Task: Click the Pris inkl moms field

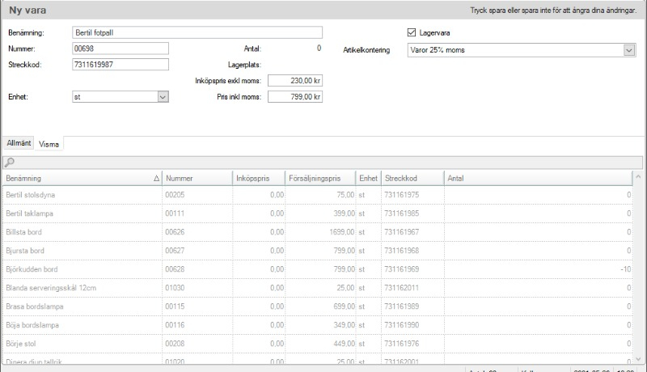Action: [295, 97]
